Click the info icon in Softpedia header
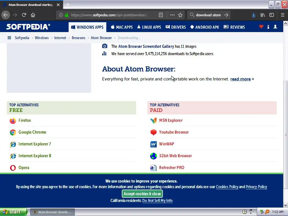The width and height of the screenshot is (288, 216). point(268,27)
